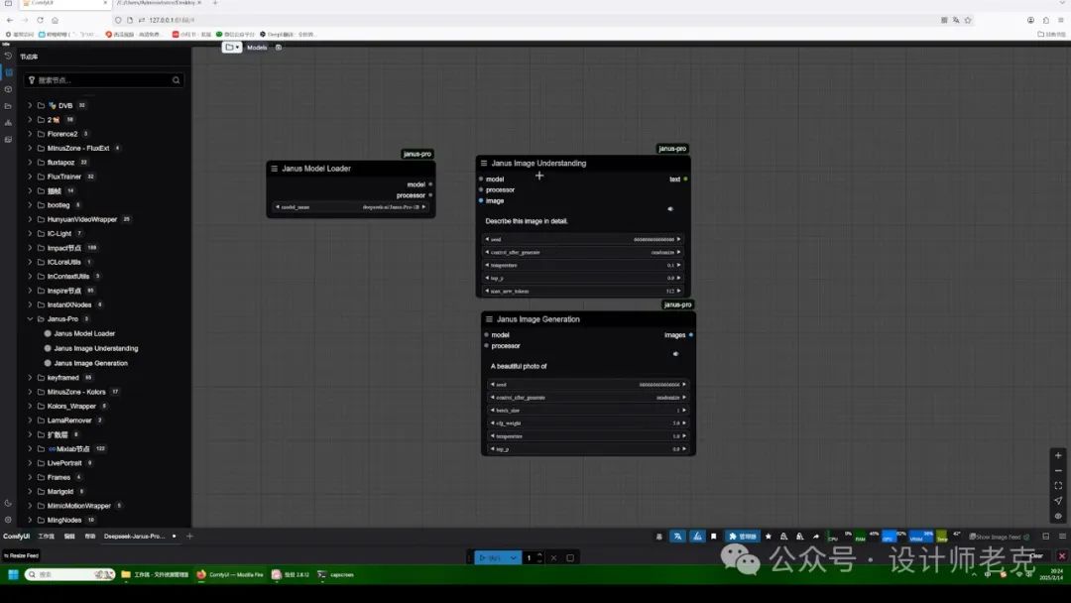Click the node search input field
Screen dimensions: 1071x603
pos(102,80)
